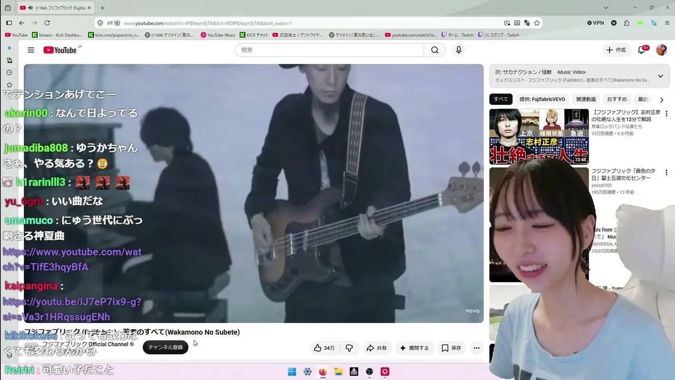Open the tab overview button at top-left
The height and width of the screenshot is (380, 675).
point(7,8)
